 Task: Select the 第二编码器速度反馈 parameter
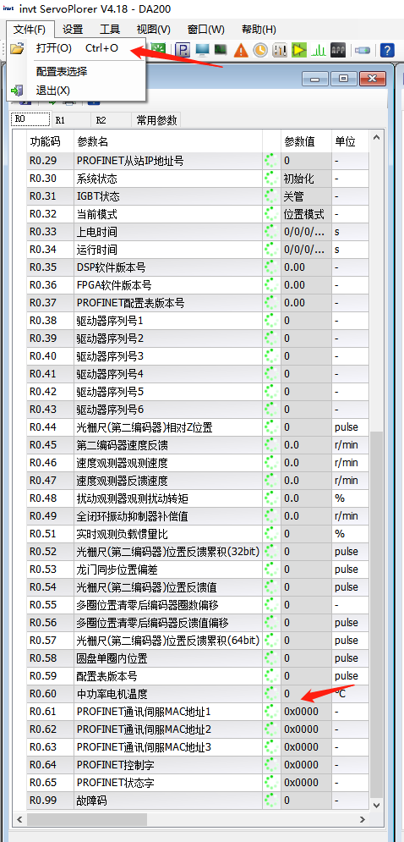tap(123, 444)
